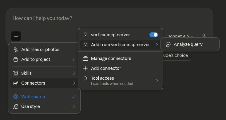This screenshot has height=120, width=226.
Task: Select the Connectors menu entry
Action: point(44,83)
